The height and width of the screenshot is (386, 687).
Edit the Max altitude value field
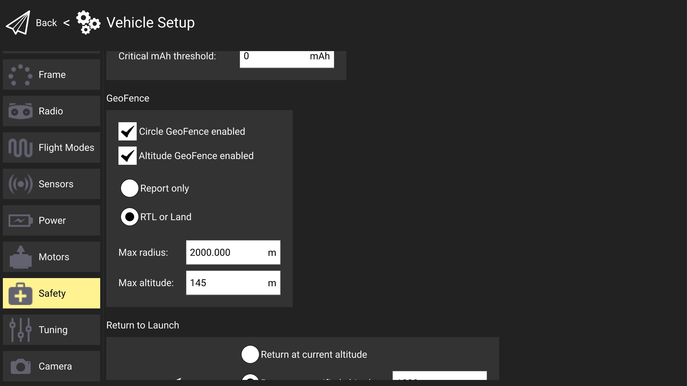233,283
